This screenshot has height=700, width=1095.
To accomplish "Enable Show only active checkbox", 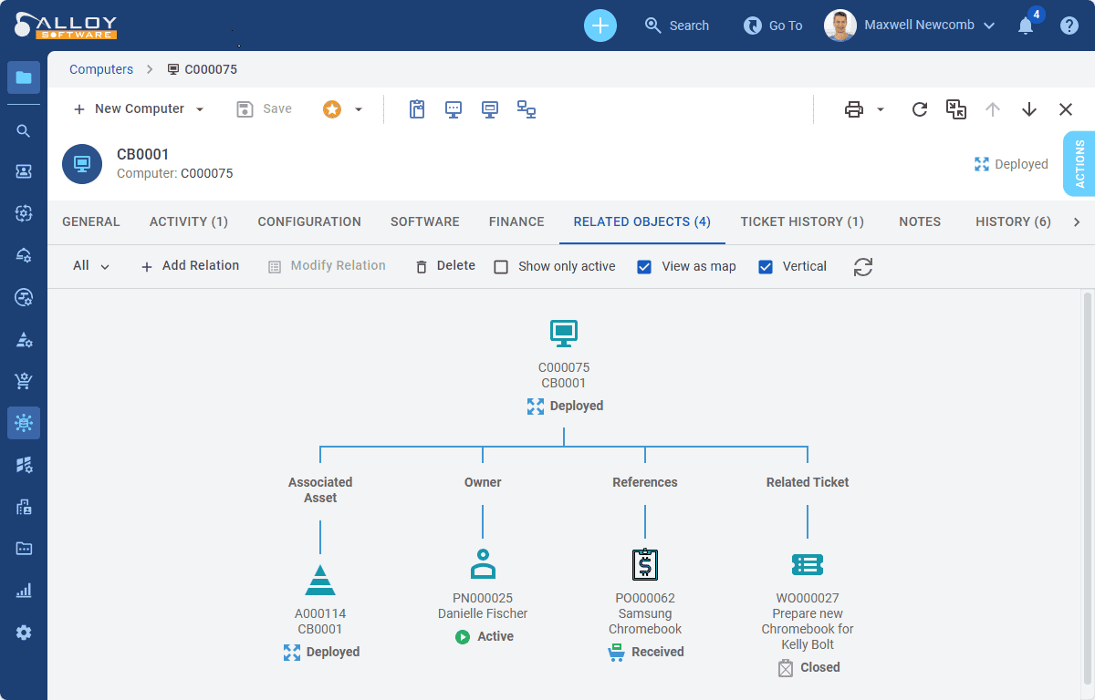I will tap(501, 267).
